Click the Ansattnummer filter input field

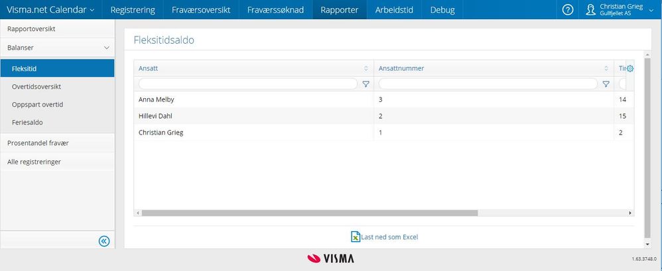click(x=488, y=84)
